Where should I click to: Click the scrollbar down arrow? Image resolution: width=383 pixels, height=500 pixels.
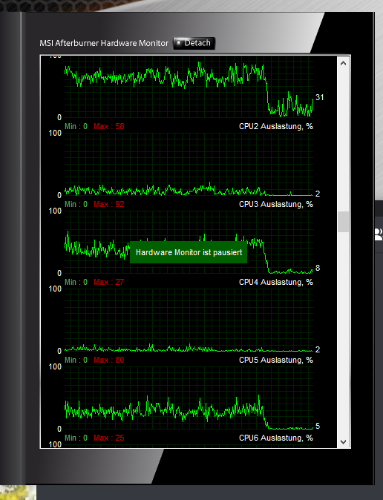pos(344,442)
